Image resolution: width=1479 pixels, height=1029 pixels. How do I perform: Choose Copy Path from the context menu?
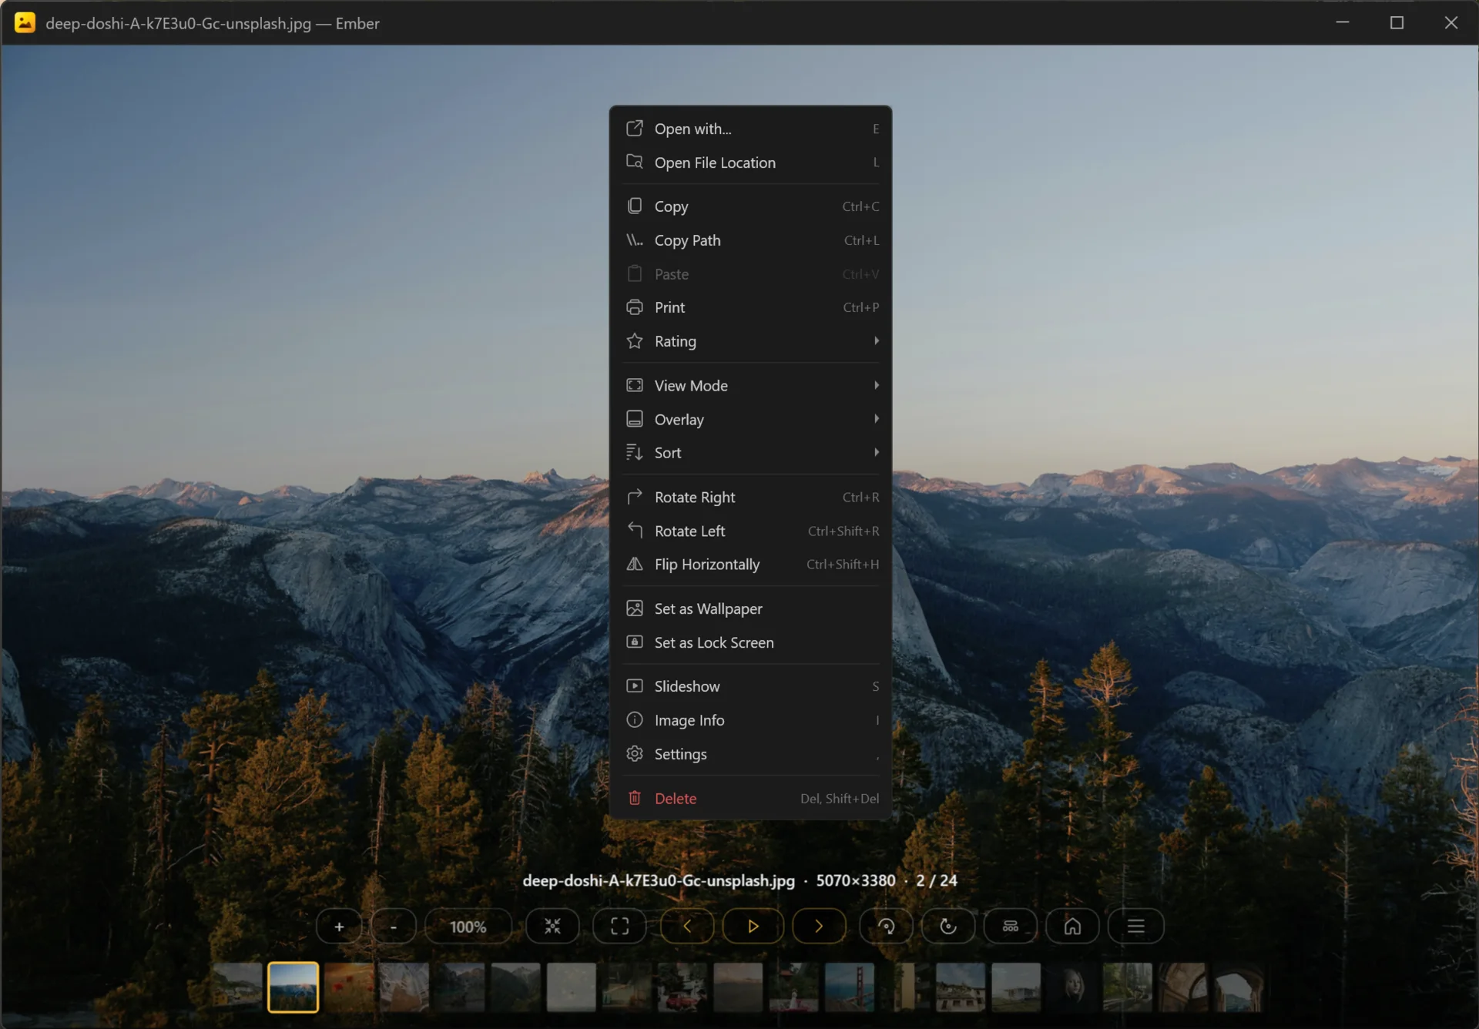coord(751,240)
